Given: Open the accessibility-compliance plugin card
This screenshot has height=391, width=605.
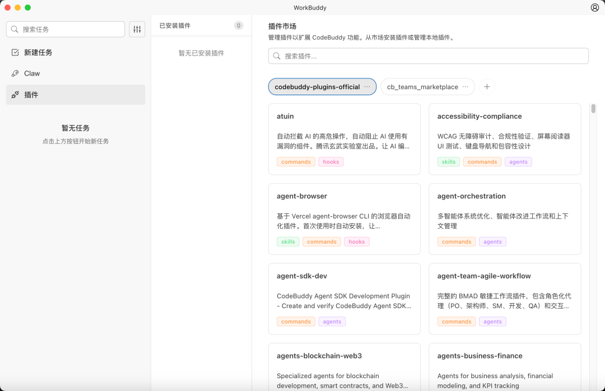Looking at the screenshot, I should tap(505, 139).
